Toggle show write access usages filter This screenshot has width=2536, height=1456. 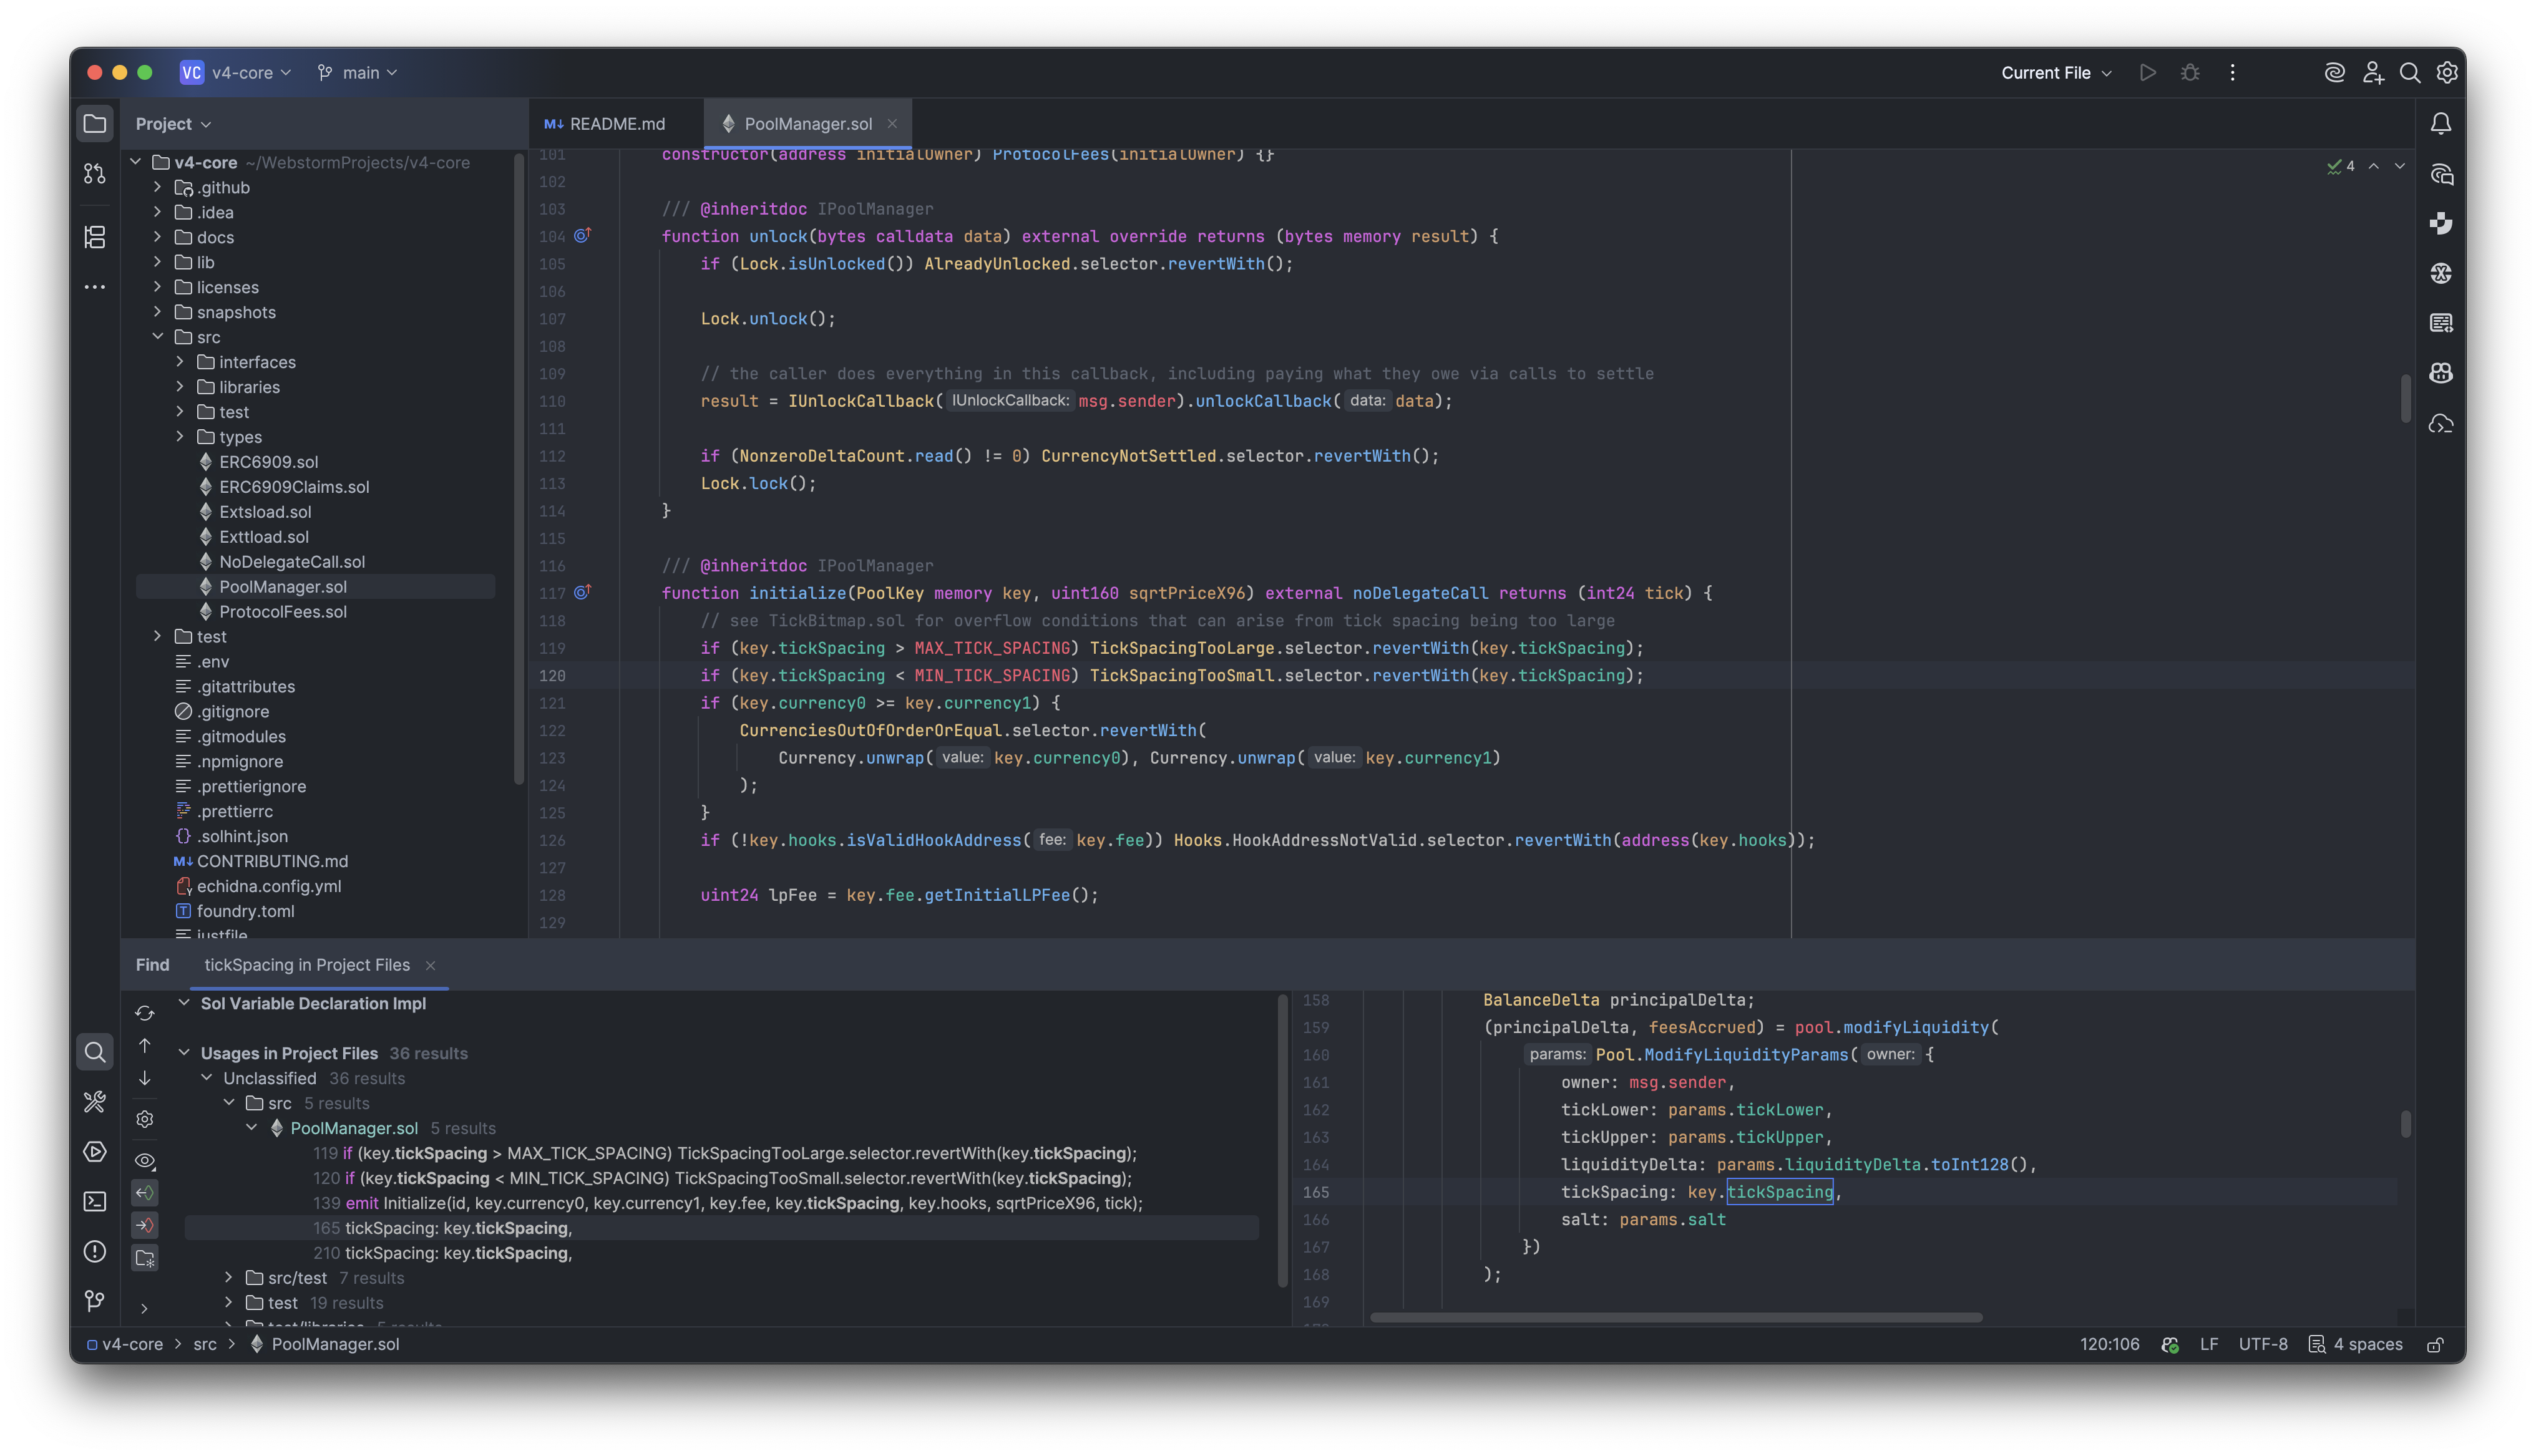(145, 1225)
